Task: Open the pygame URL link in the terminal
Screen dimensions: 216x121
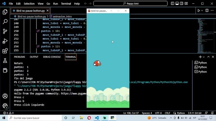Action: tap(74, 93)
